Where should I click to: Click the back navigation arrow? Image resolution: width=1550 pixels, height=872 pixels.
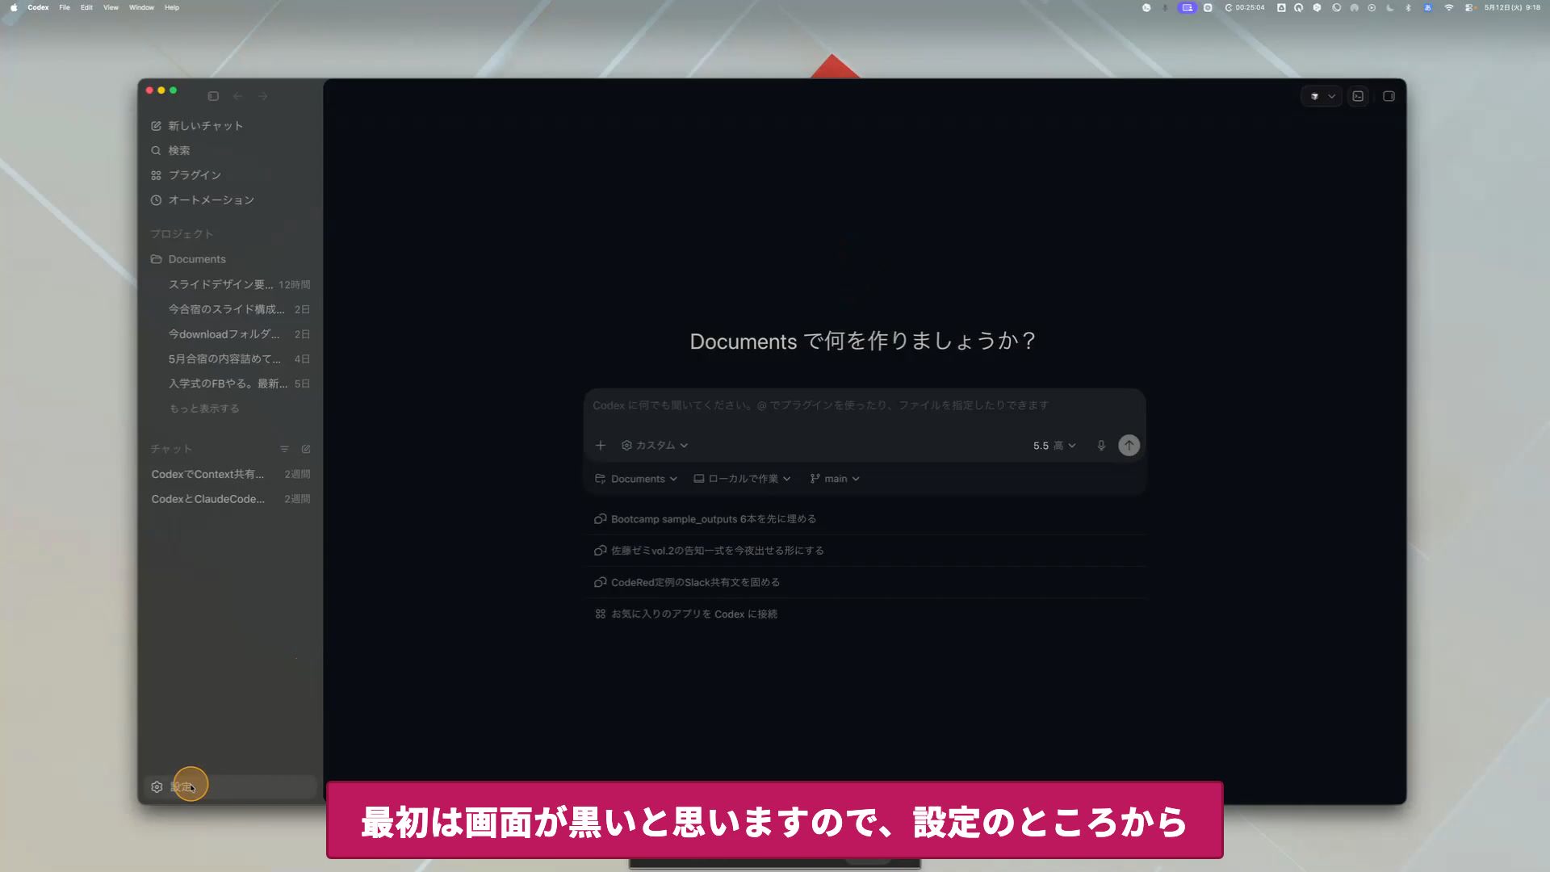pos(238,96)
